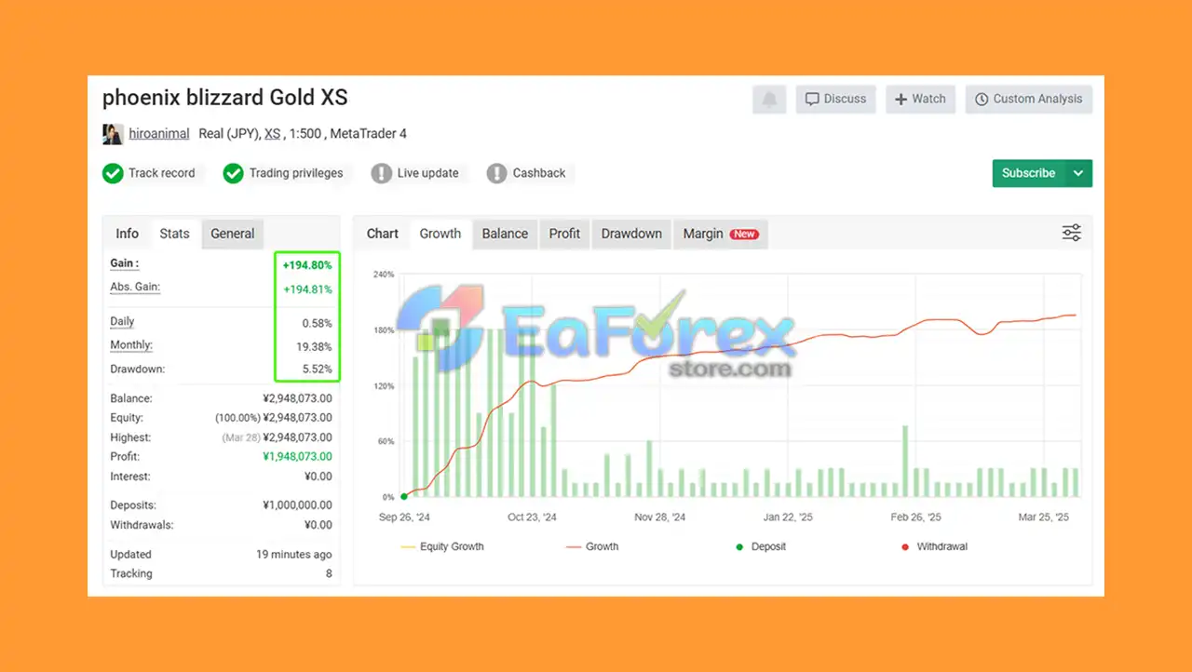Expand the Subscribe dropdown arrow

click(1078, 173)
